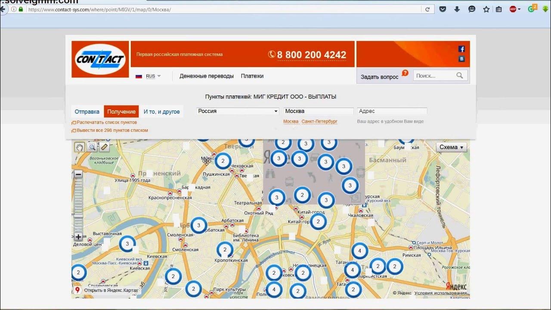Click Распечатать список пунктов link
Viewport: 551px width, 310px height.
pos(107,122)
